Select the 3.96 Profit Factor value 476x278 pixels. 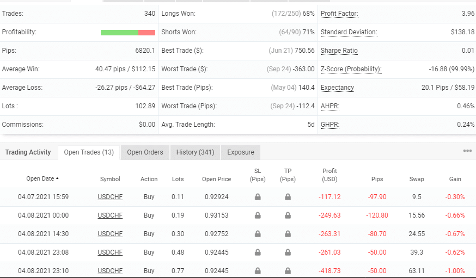468,14
